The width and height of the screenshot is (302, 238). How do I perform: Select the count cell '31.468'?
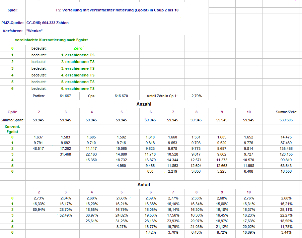click(66, 154)
